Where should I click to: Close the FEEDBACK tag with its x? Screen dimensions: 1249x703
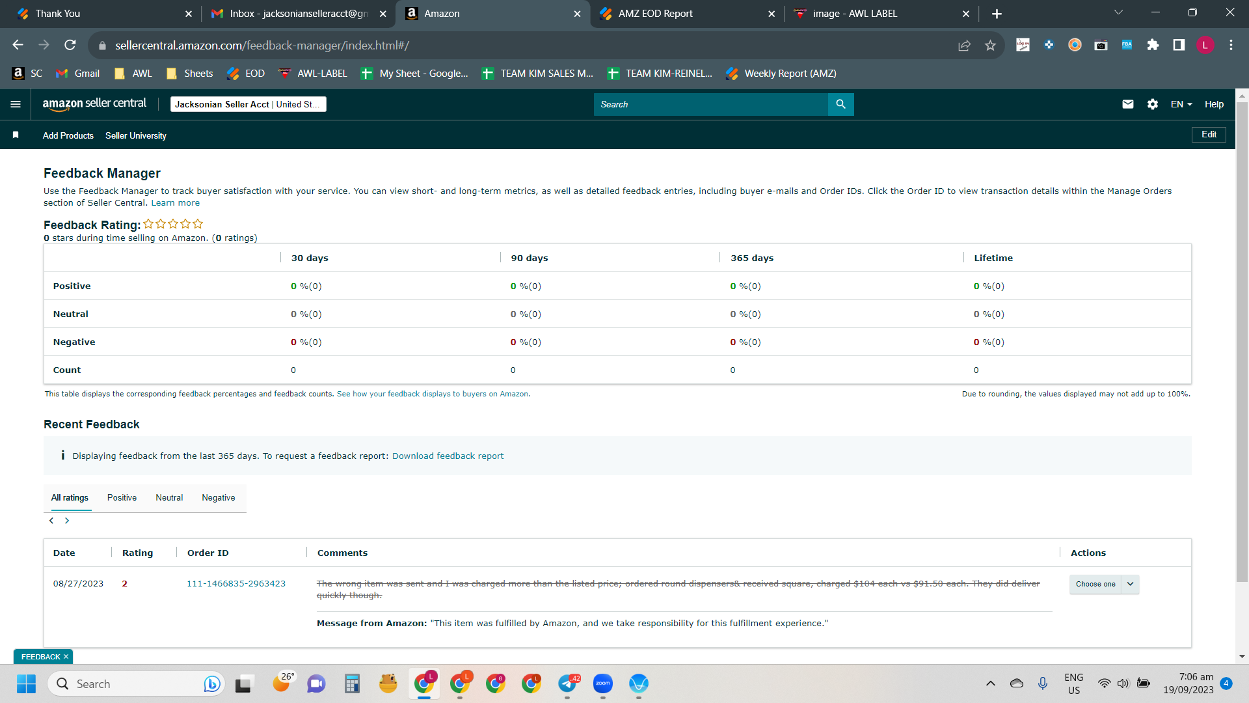click(x=66, y=657)
